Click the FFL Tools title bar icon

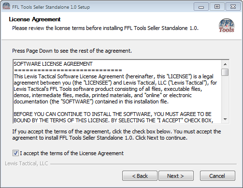tap(6, 6)
